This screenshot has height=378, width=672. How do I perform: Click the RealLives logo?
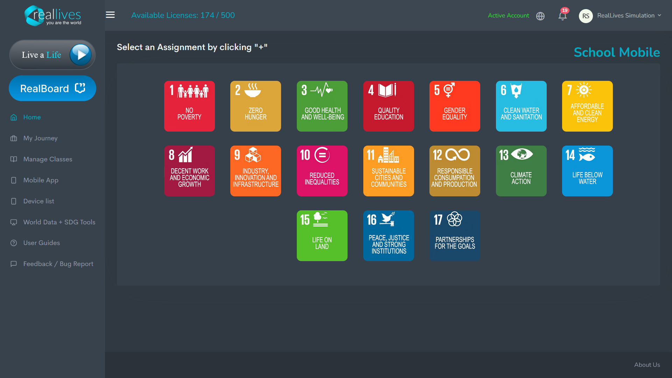52,16
